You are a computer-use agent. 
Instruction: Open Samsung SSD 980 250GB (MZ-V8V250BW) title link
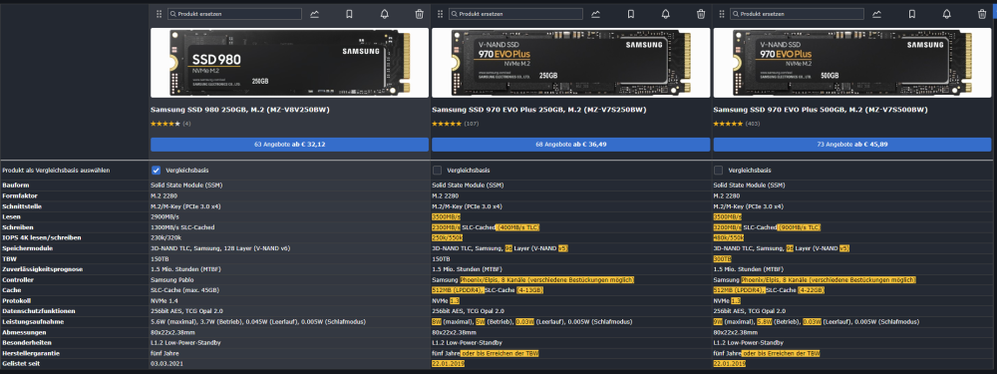[240, 110]
